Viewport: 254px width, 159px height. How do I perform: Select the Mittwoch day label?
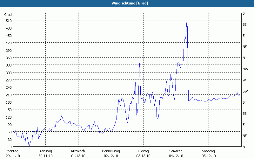point(78,151)
